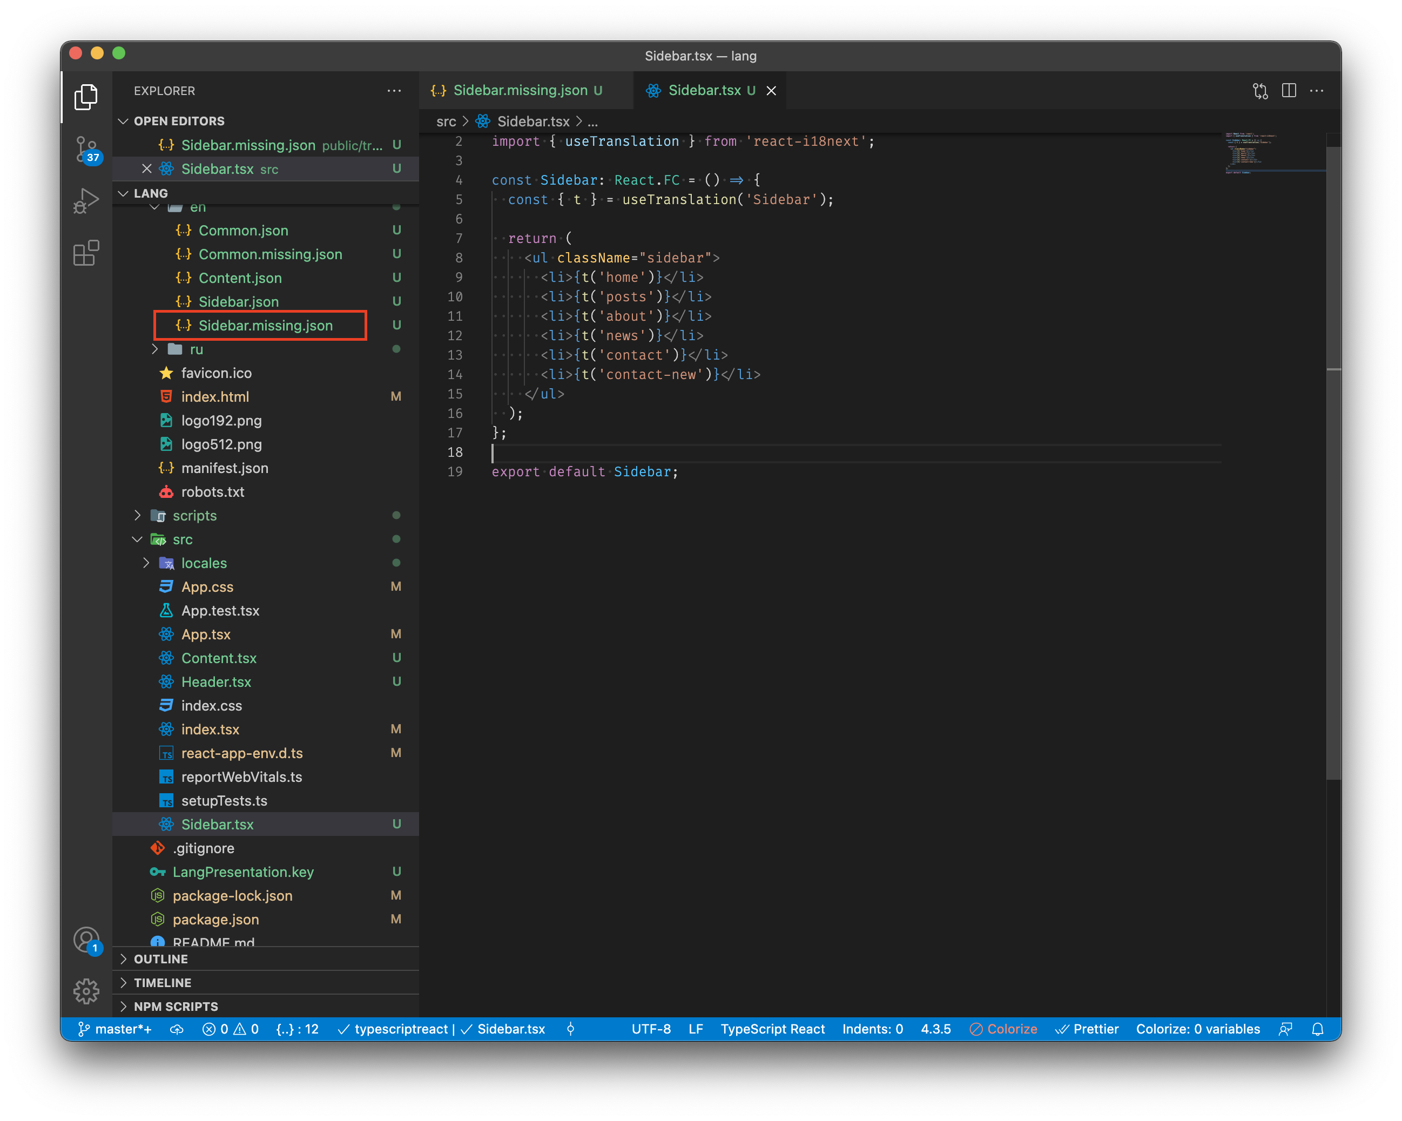The image size is (1402, 1121).
Task: Open Sidebar.missing.json in Open Editors
Action: pos(265,145)
